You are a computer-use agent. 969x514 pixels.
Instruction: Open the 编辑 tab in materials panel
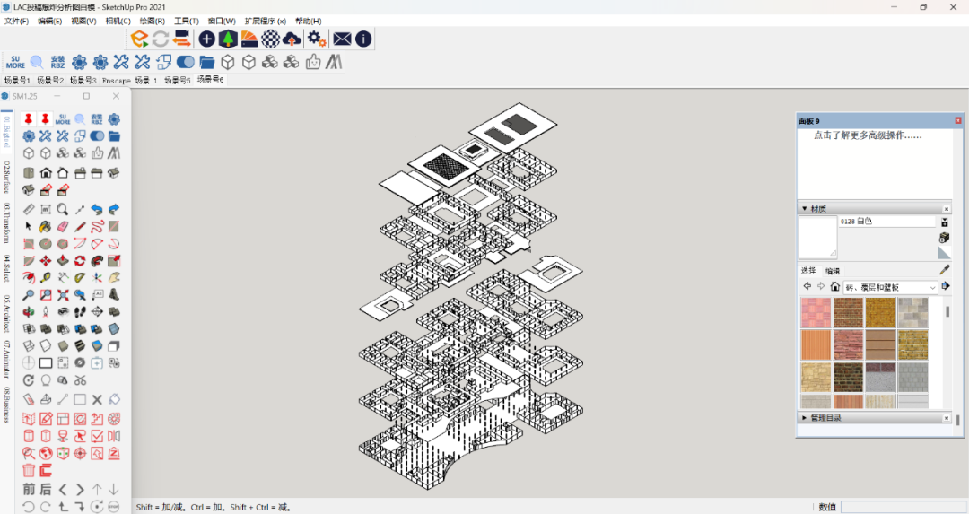(833, 271)
